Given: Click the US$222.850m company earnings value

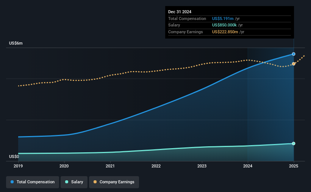Looking at the screenshot, I should [225, 32].
